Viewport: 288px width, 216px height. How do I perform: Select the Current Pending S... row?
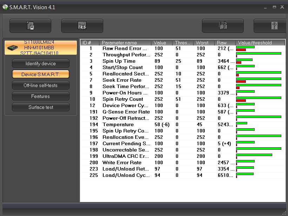tap(183, 143)
